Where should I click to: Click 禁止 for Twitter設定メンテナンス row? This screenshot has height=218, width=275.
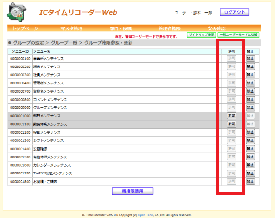pyautogui.click(x=250, y=173)
